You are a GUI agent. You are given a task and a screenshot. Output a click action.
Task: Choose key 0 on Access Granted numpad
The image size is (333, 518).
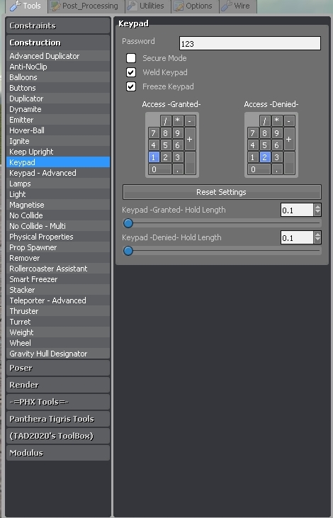coord(160,169)
